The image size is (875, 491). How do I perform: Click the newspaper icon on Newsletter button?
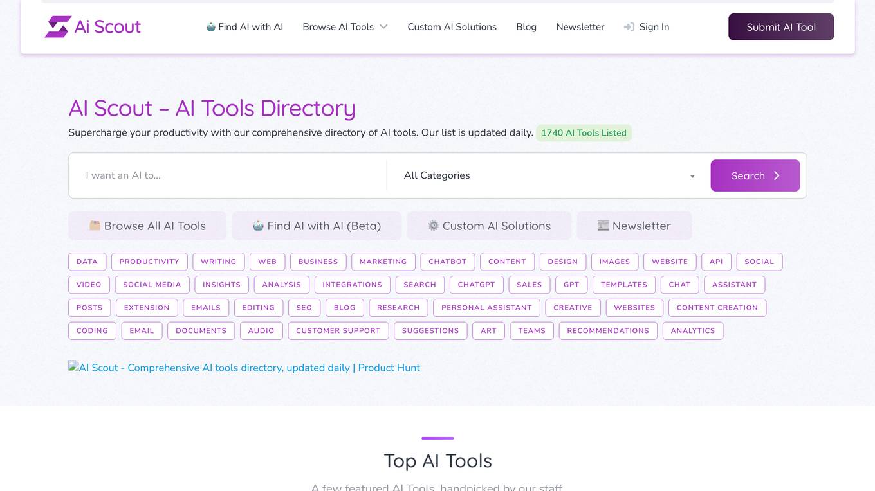point(603,226)
